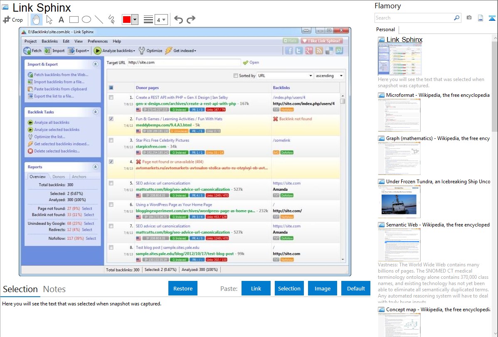Select the arrow pointer tool
Image resolution: width=498 pixels, height=337 pixels.
click(49, 20)
